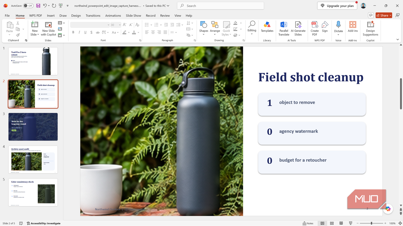The image size is (403, 226).
Task: Launch Parallel Translate tool
Action: pos(284,28)
